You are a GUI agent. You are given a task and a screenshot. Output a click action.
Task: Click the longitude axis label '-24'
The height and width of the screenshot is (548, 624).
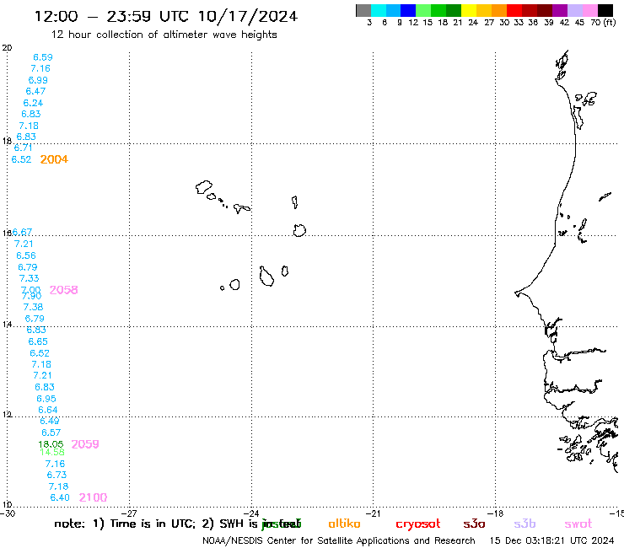pyautogui.click(x=252, y=513)
